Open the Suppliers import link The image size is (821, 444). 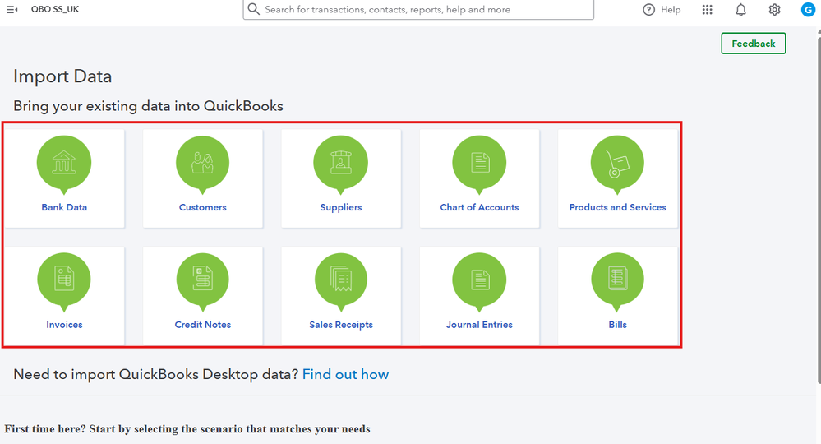(x=341, y=207)
